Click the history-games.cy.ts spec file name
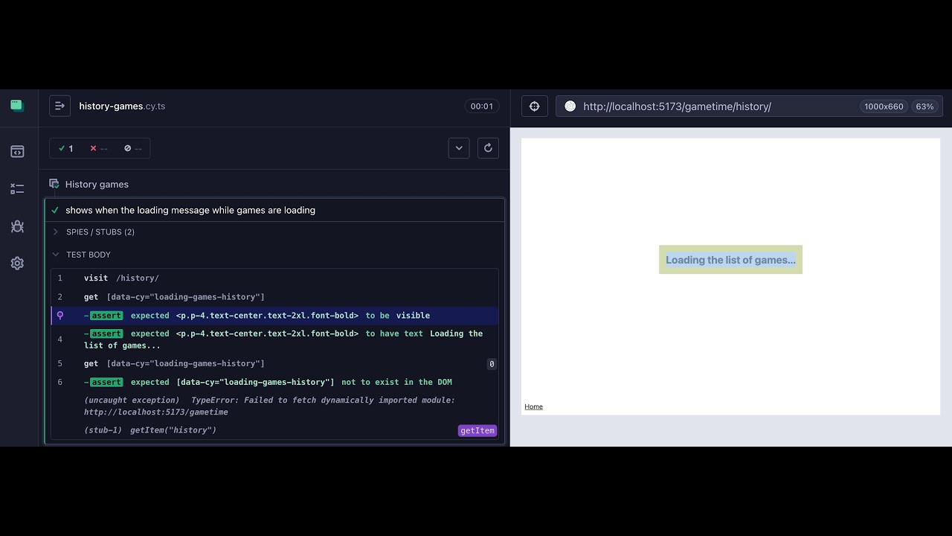The height and width of the screenshot is (536, 952). point(122,106)
